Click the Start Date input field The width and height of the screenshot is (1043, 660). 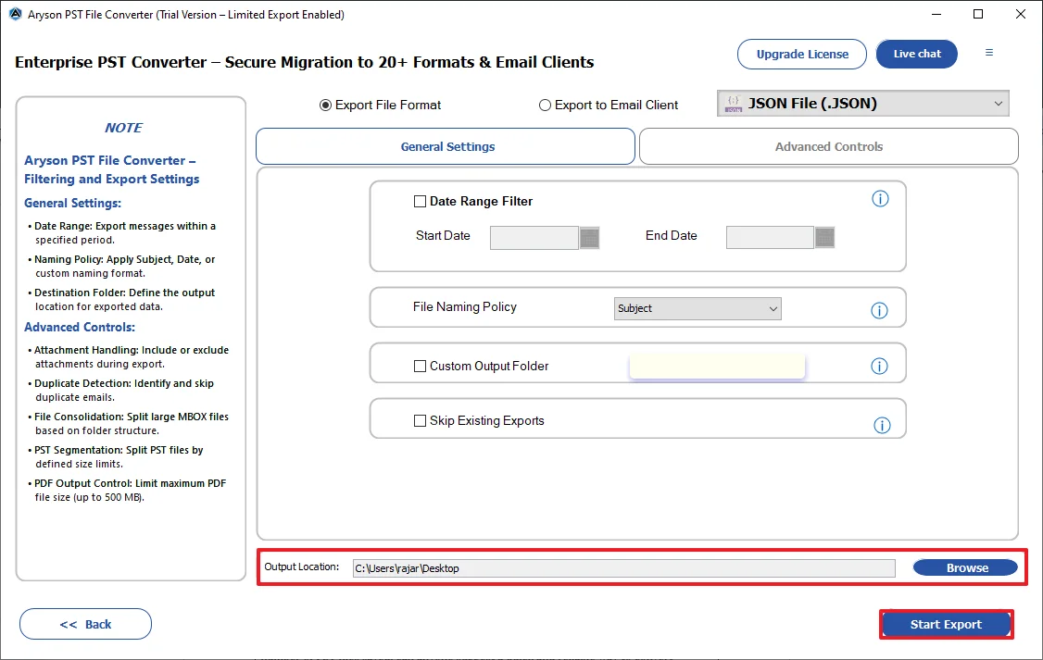pyautogui.click(x=534, y=238)
